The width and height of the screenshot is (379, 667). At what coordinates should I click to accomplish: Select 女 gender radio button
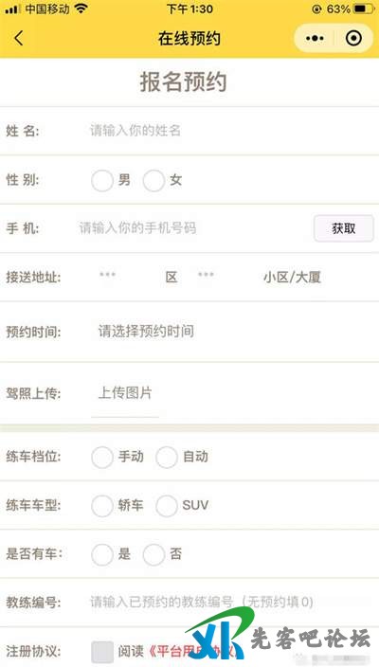[154, 180]
